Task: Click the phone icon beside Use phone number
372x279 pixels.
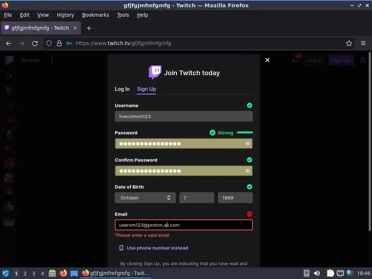Action: tap(121, 248)
